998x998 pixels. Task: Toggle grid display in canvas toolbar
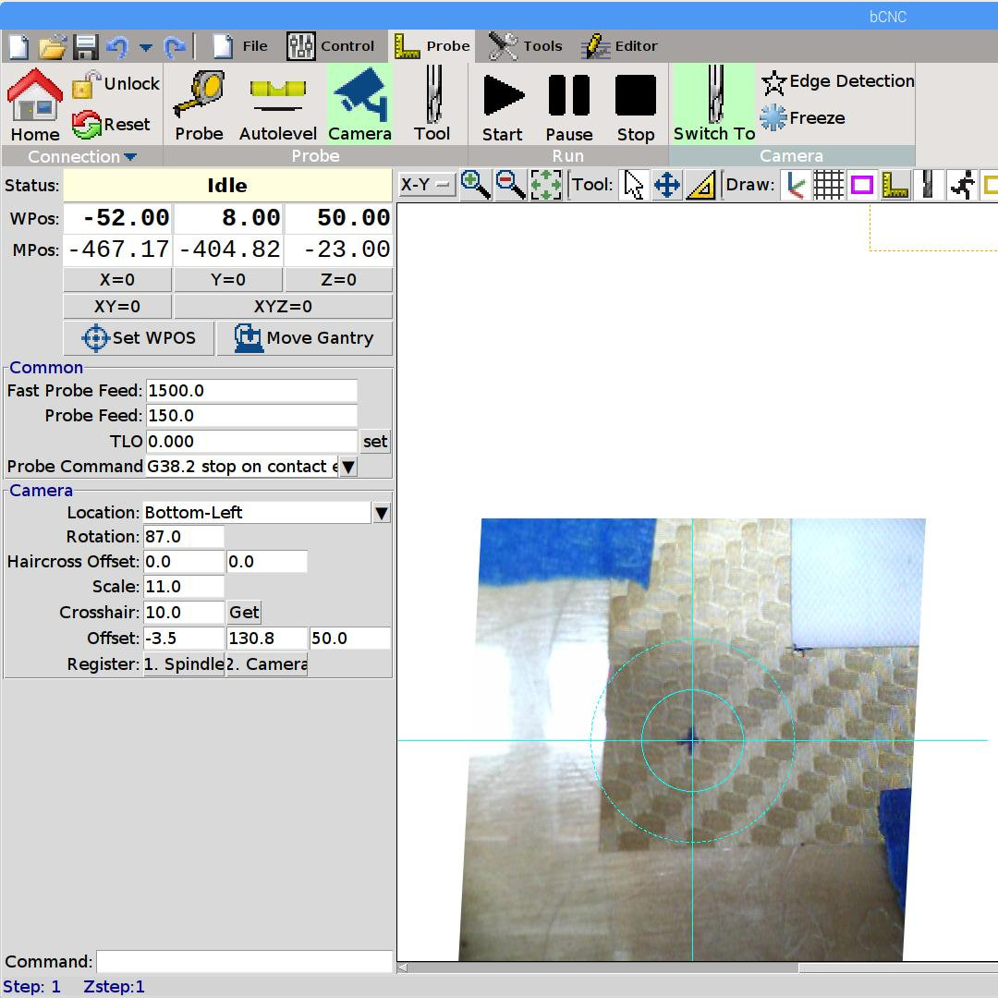pyautogui.click(x=828, y=185)
